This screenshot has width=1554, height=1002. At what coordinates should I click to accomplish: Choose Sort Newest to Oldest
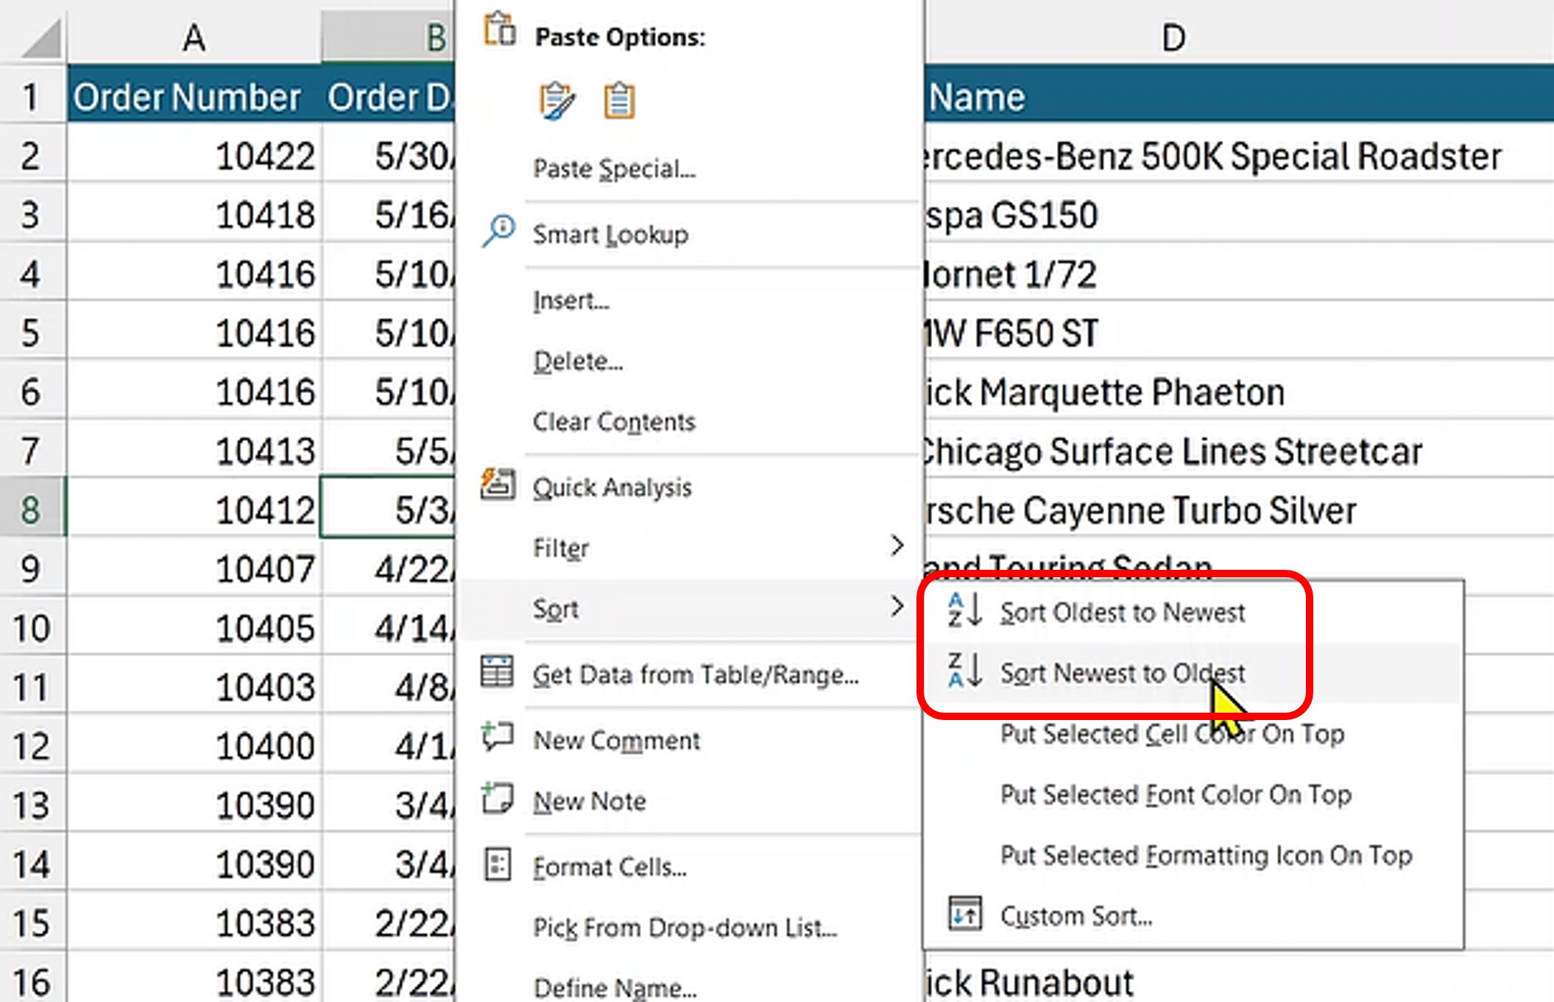point(1122,673)
